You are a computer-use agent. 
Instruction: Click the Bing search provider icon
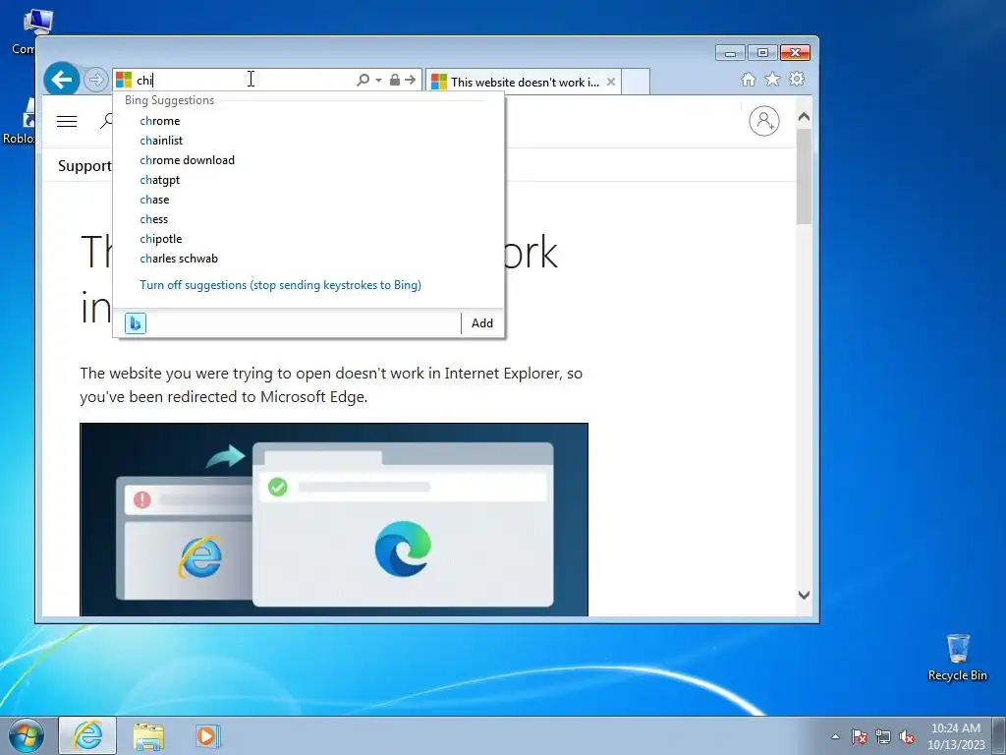pos(136,322)
